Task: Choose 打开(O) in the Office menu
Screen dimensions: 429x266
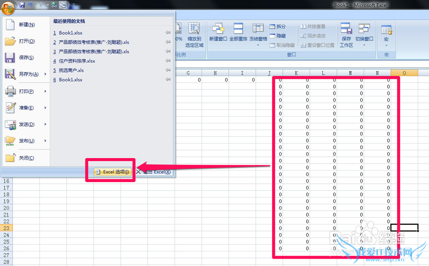Action: pos(26,41)
